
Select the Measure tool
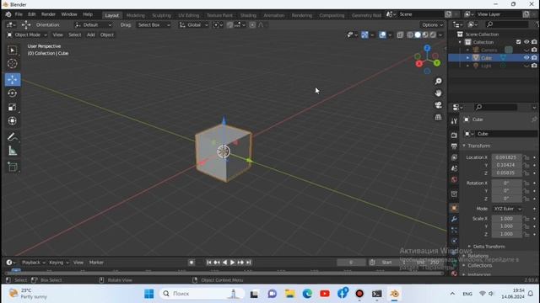pyautogui.click(x=13, y=151)
